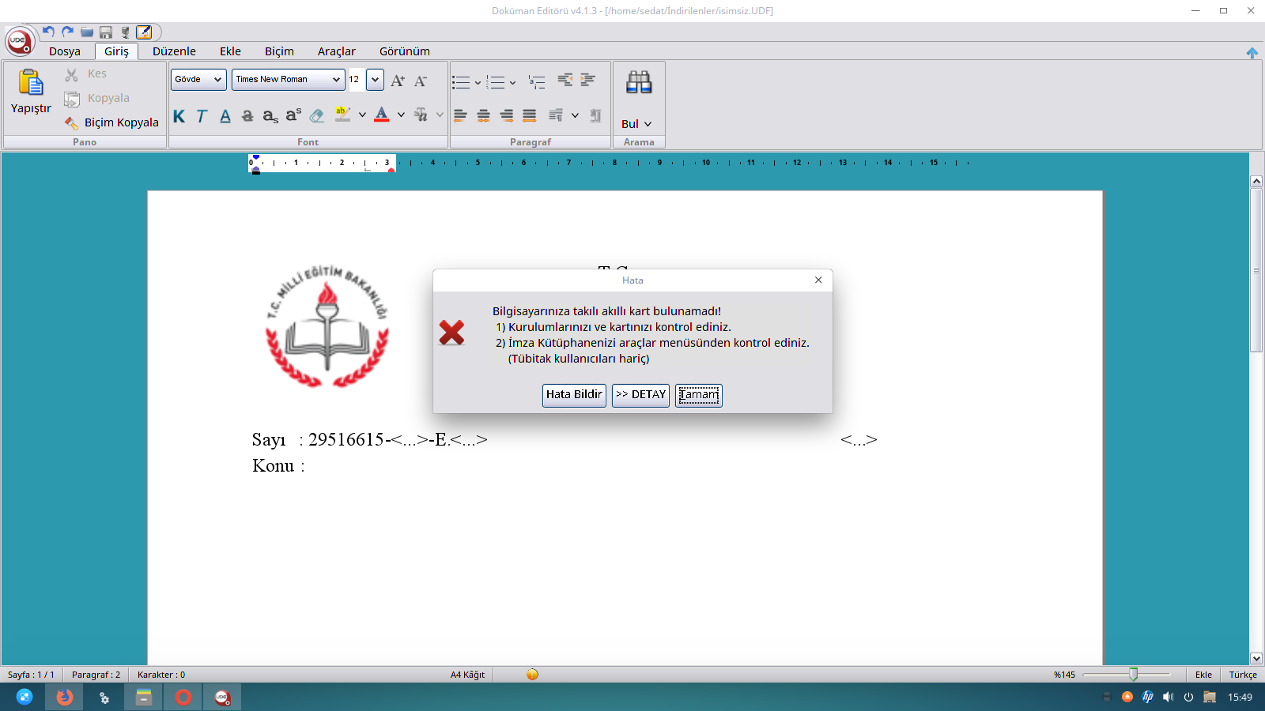This screenshot has width=1265, height=711.
Task: Justify paragraph text alignment
Action: tap(530, 115)
